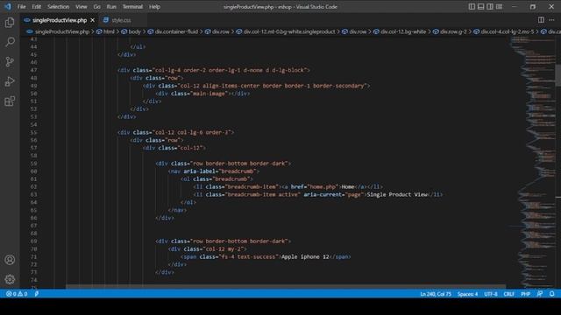Screen dimensions: 561x315
Task: Click html breadcrumb item
Action: (109, 31)
